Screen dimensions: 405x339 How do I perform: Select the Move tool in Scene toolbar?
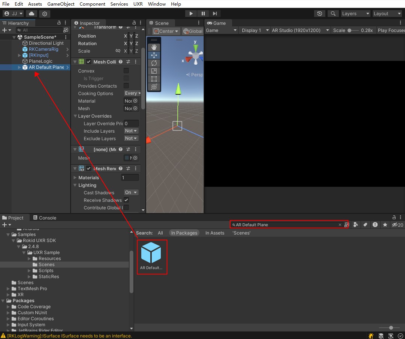click(x=154, y=55)
